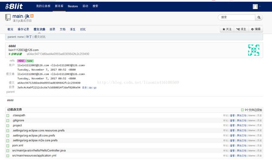The height and width of the screenshot is (160, 272).
Task: Click green added icon beside application.yml
Action: point(8,156)
